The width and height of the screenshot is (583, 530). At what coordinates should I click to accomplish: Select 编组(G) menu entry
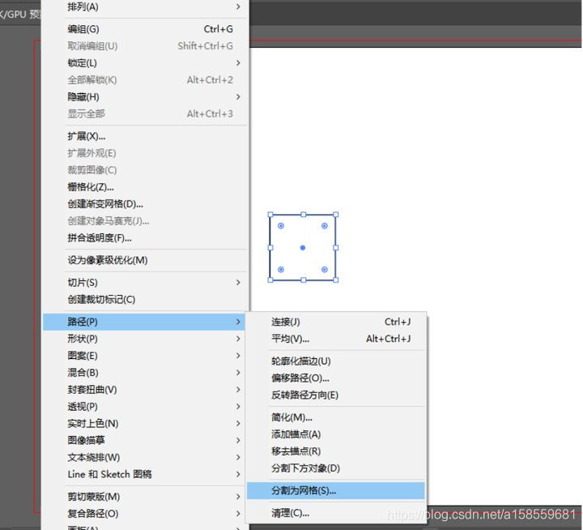(x=144, y=29)
